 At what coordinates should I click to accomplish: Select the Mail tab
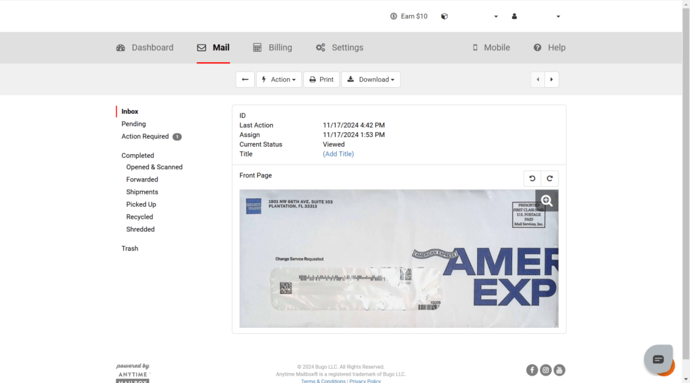coord(214,48)
